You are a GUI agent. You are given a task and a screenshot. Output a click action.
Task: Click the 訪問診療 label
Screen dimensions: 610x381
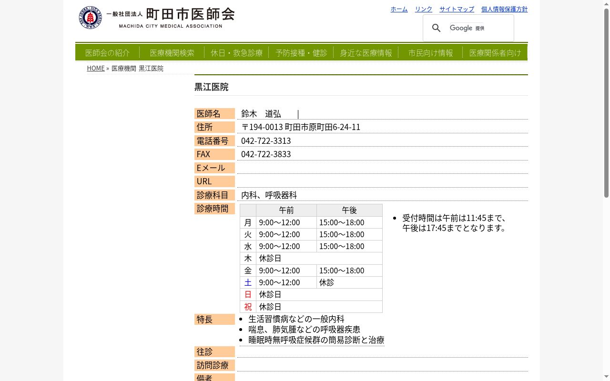click(x=214, y=365)
